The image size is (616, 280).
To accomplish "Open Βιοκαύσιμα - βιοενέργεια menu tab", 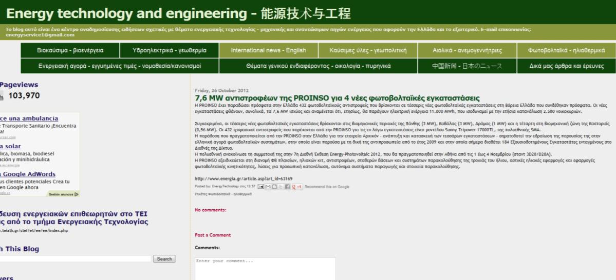I will [x=70, y=51].
